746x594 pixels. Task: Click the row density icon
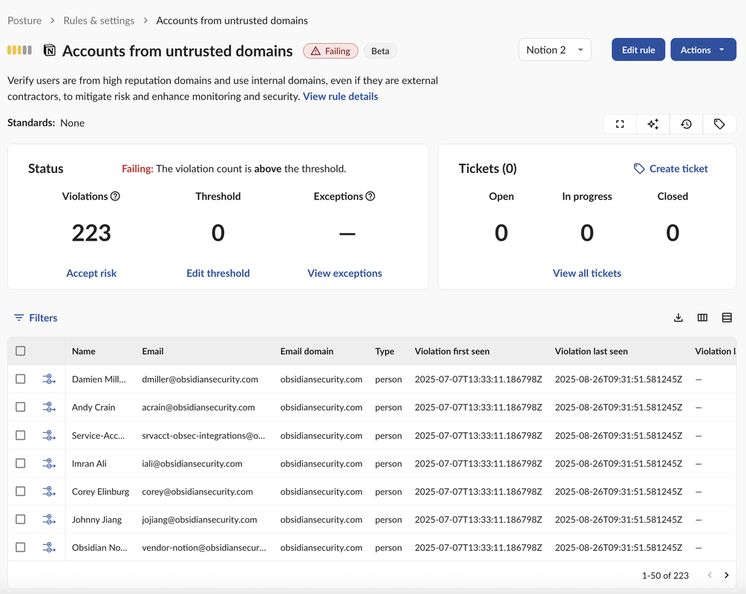click(x=727, y=318)
